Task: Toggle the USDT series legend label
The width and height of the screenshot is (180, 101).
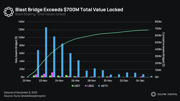Action: point(77,86)
